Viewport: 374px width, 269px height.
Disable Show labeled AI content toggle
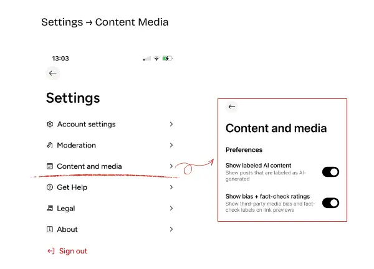pyautogui.click(x=330, y=172)
